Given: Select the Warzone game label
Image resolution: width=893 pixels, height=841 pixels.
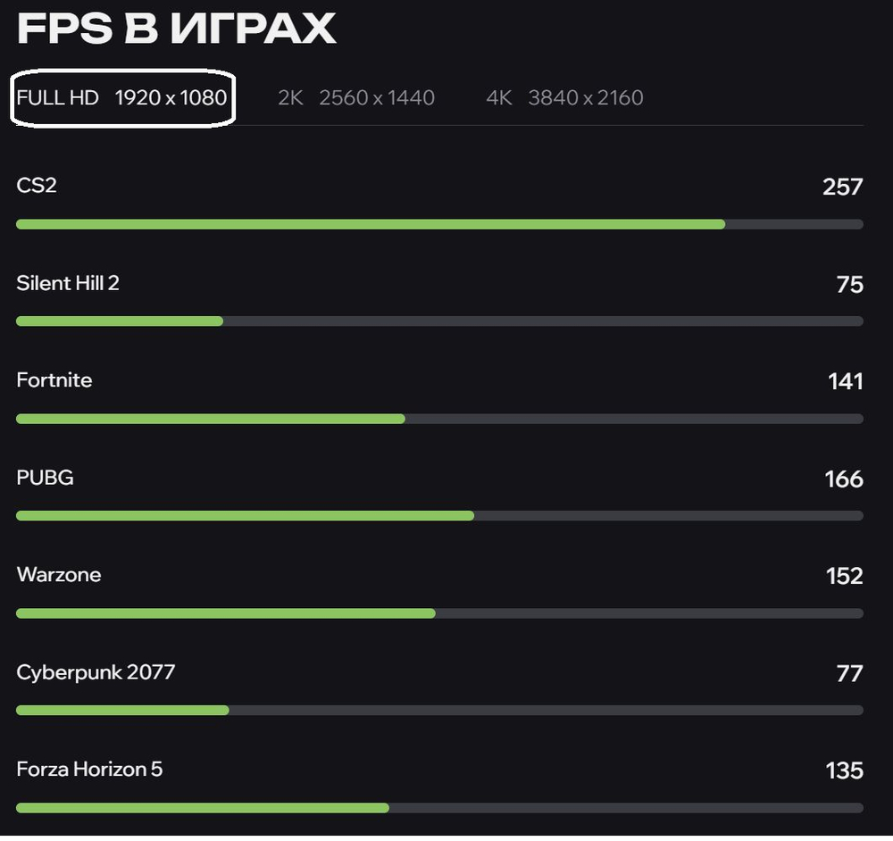Looking at the screenshot, I should coord(59,575).
